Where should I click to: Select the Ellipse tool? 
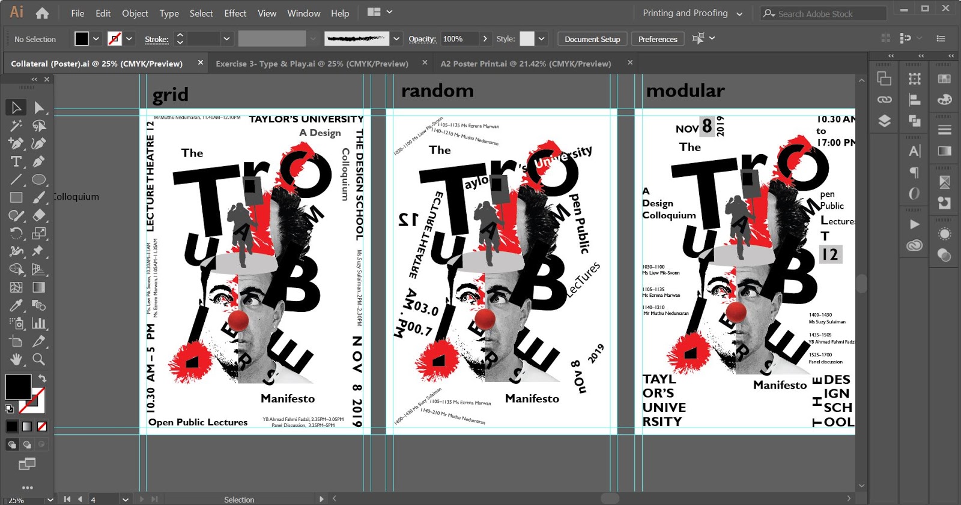click(x=39, y=179)
